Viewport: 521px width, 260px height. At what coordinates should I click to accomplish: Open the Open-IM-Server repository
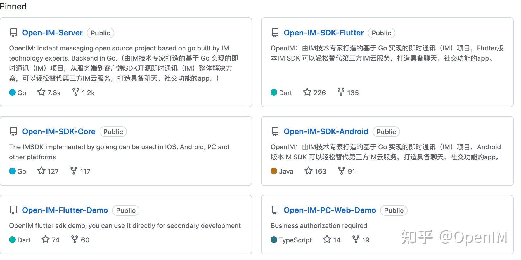point(52,33)
